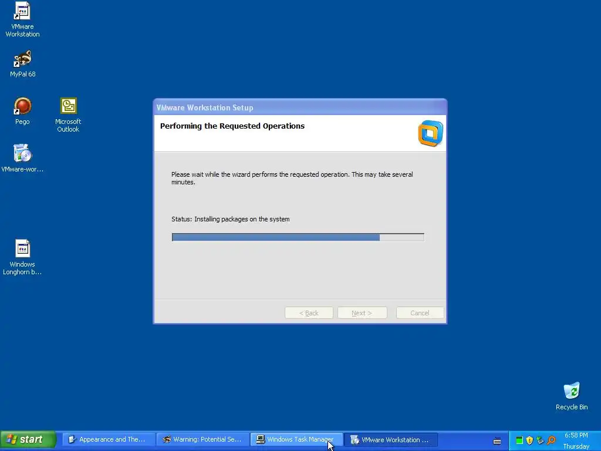The image size is (601, 451).
Task: Select the Windows Longhorn b... file icon
Action: pos(22,257)
